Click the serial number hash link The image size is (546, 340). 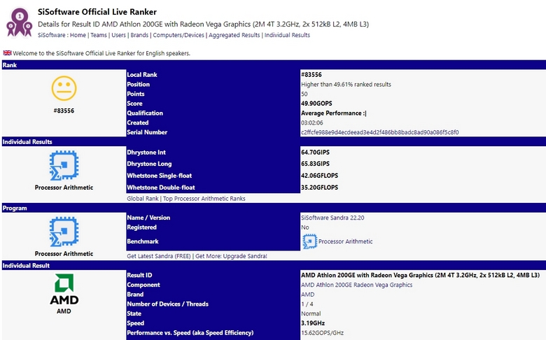(x=380, y=132)
